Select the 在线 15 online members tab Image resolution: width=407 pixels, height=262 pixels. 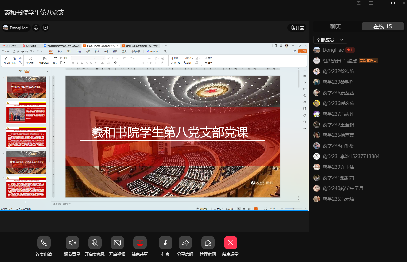point(382,27)
